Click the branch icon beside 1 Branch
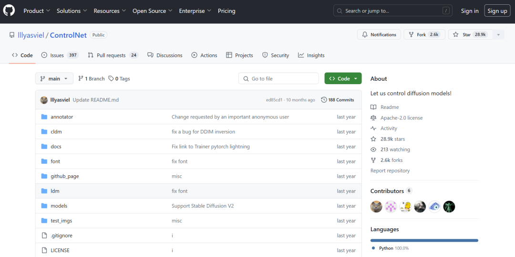Viewport: 515px width, 257px height. pyautogui.click(x=81, y=79)
